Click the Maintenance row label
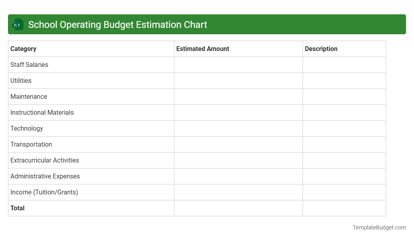Image resolution: width=414 pixels, height=239 pixels. coord(29,96)
